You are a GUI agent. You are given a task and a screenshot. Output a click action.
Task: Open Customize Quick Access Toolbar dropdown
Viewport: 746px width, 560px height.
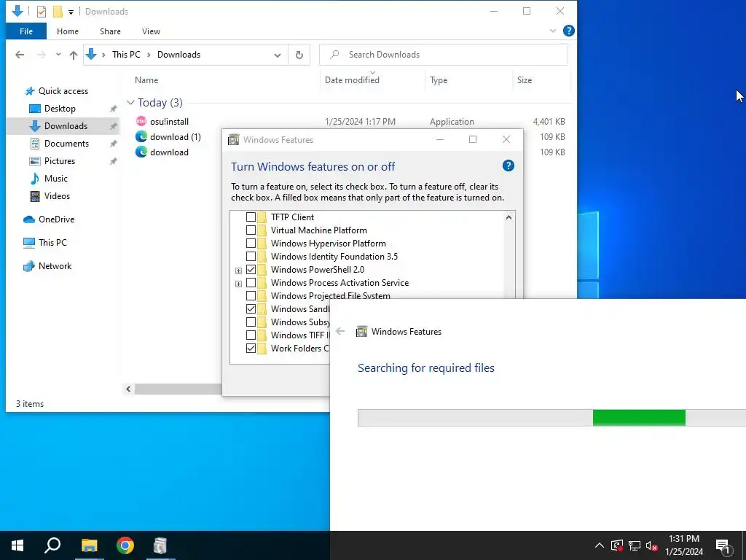[x=71, y=12]
